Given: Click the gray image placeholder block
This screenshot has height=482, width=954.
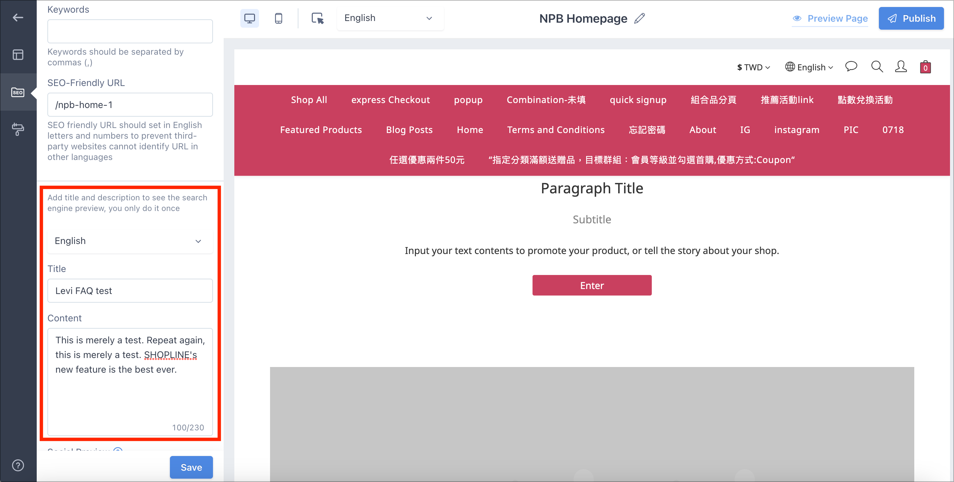Looking at the screenshot, I should point(592,424).
